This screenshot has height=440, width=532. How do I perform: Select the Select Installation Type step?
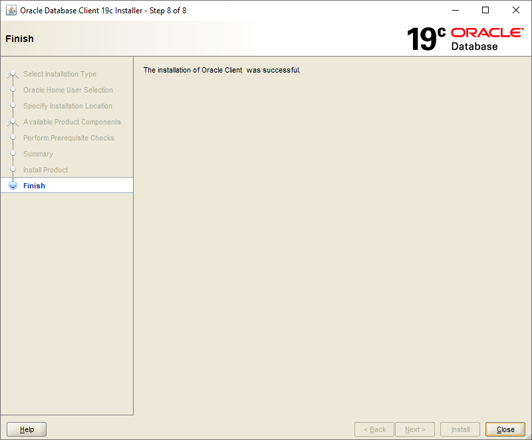point(60,74)
